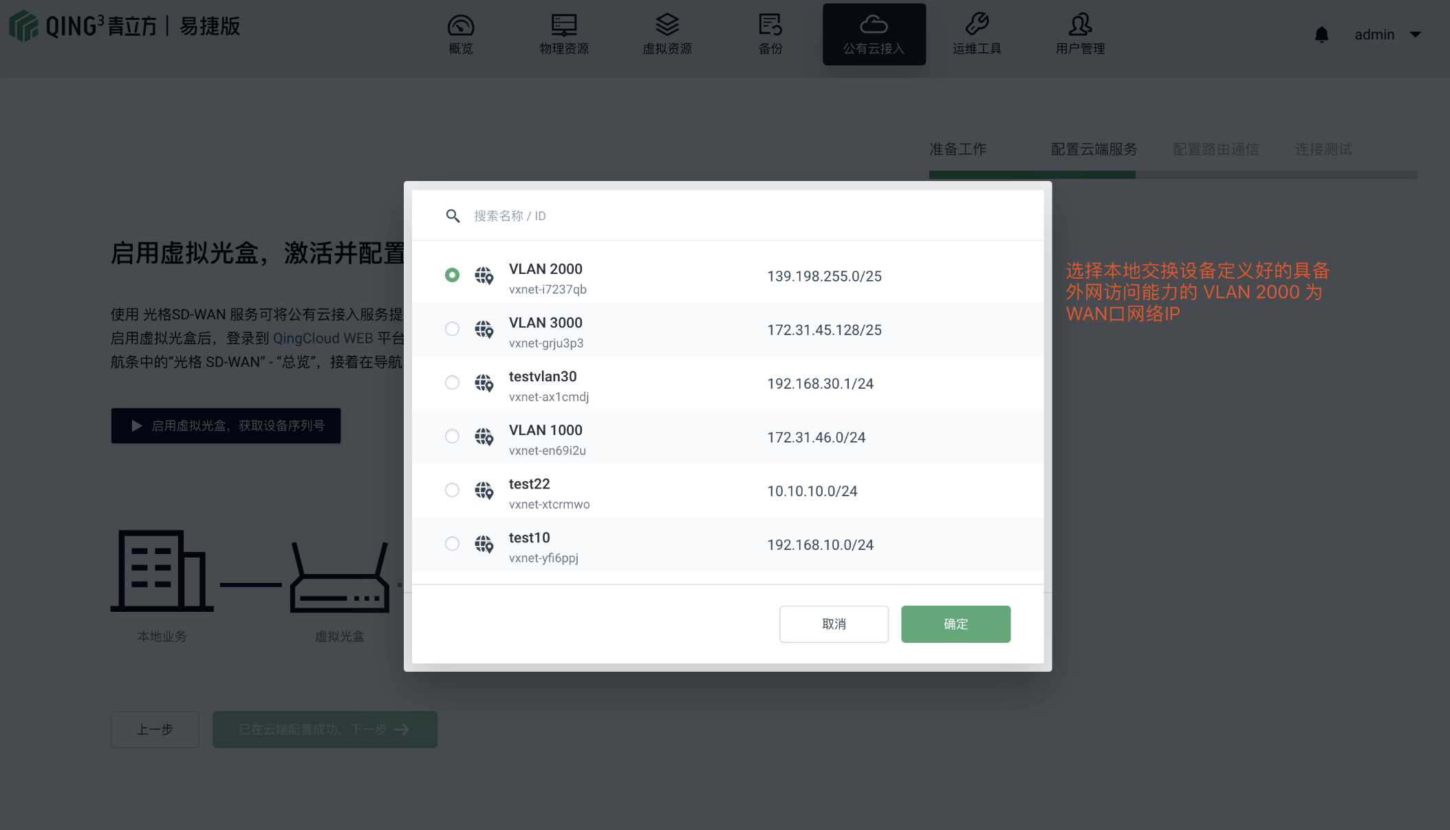Select the testvlan30 radio button
The height and width of the screenshot is (830, 1450).
point(452,383)
